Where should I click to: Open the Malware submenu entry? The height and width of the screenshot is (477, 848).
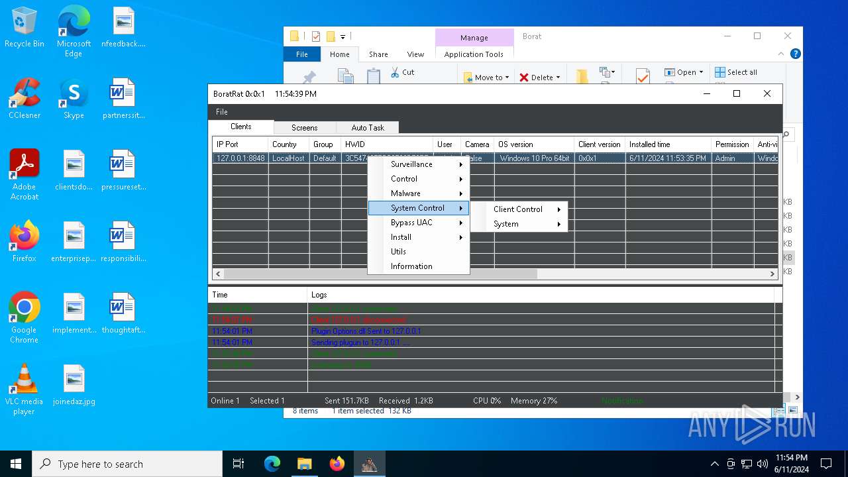pos(419,193)
